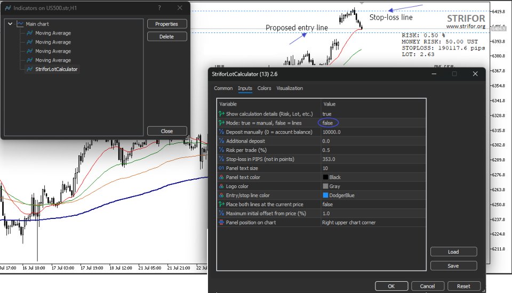Minimize the StriforLotCalculator dialog
The width and height of the screenshot is (512, 293).
pyautogui.click(x=434, y=74)
